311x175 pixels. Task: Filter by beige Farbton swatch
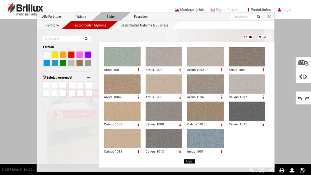(x=72, y=63)
